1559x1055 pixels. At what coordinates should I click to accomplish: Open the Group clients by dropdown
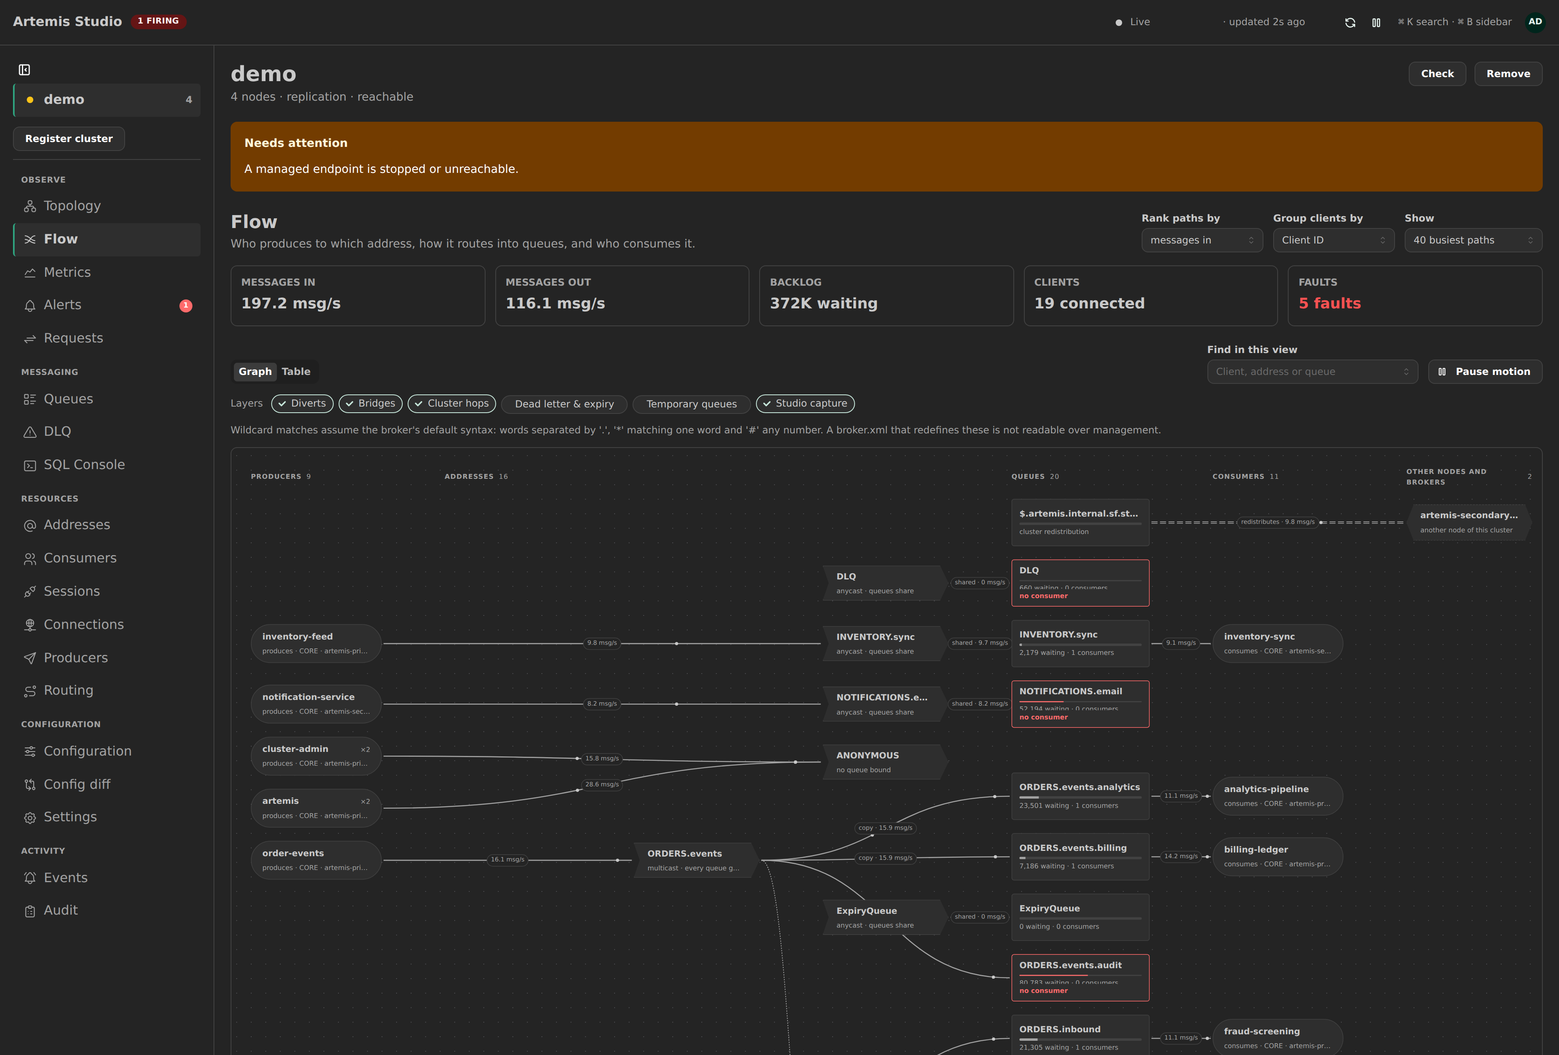coord(1333,240)
